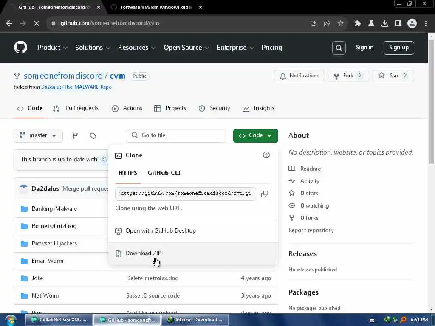Image resolution: width=435 pixels, height=326 pixels.
Task: Open the Security tab
Action: [215, 108]
